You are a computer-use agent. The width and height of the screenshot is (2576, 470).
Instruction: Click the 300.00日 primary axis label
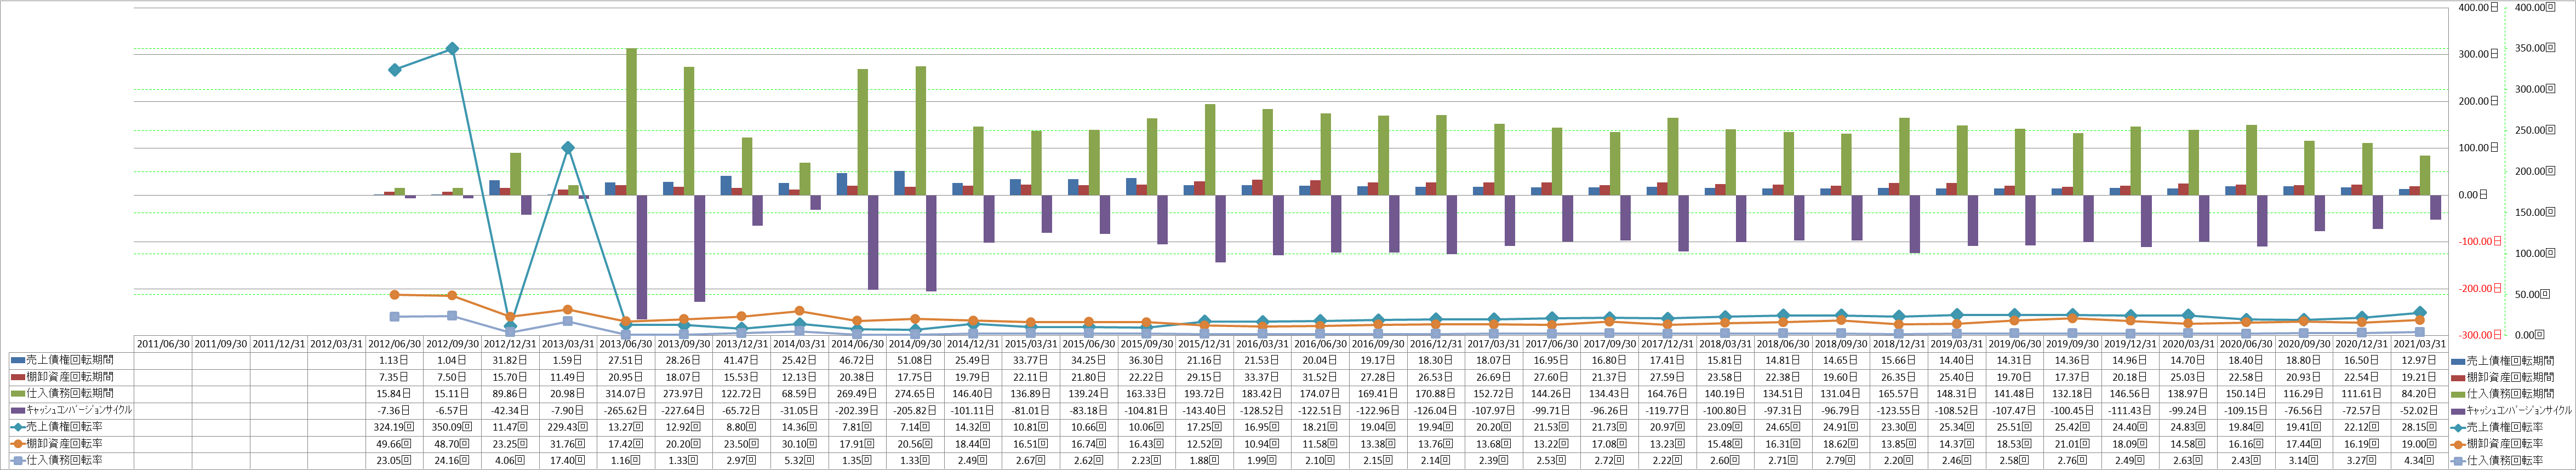2479,54
